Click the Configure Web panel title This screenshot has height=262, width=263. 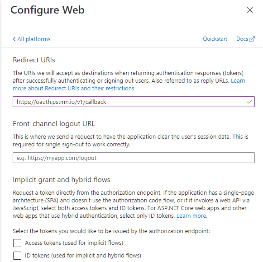click(48, 10)
